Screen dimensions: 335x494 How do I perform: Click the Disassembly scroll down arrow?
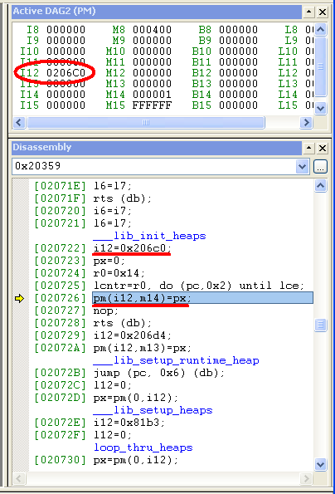(x=321, y=464)
